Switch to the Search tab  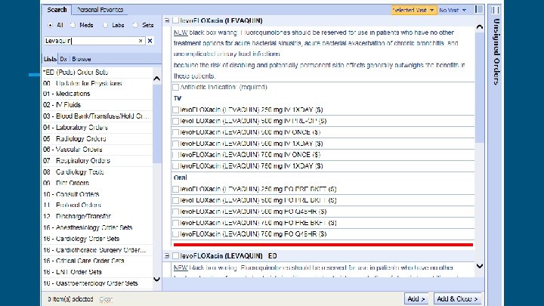coord(57,10)
